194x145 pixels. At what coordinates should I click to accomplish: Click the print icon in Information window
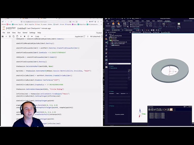[152, 109]
